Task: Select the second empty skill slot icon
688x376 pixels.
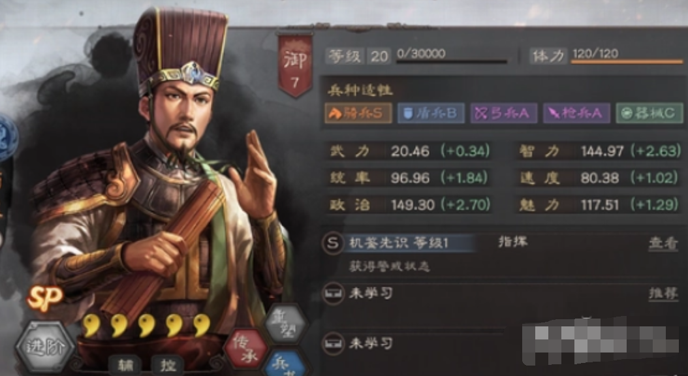Action: [x=333, y=343]
